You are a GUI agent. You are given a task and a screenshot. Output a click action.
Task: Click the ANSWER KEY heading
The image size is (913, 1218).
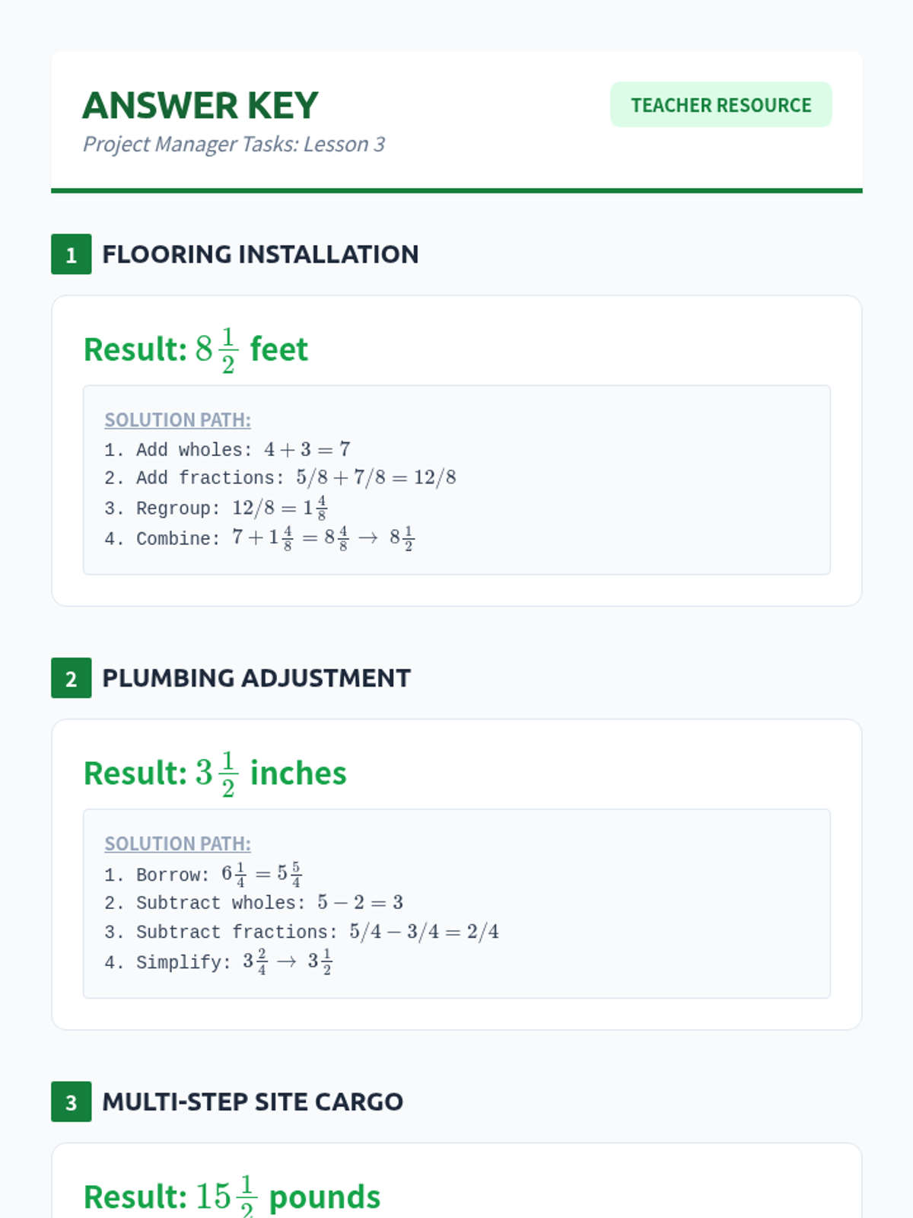[x=200, y=105]
